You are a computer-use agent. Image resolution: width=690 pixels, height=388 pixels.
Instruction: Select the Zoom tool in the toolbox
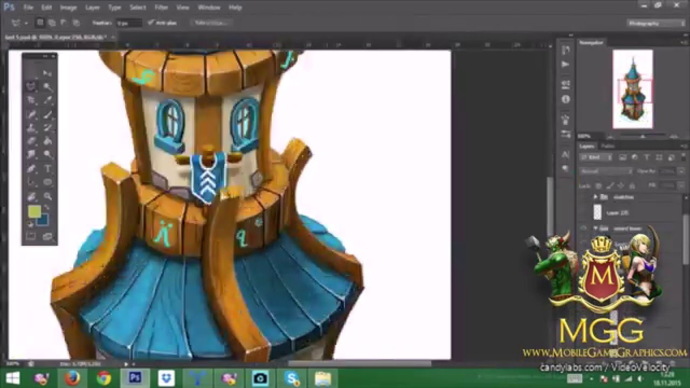tap(47, 197)
